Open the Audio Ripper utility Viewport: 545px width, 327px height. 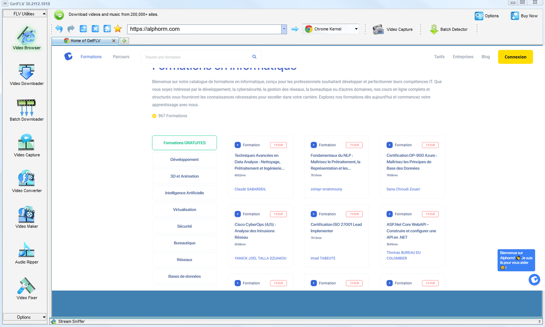[27, 253]
